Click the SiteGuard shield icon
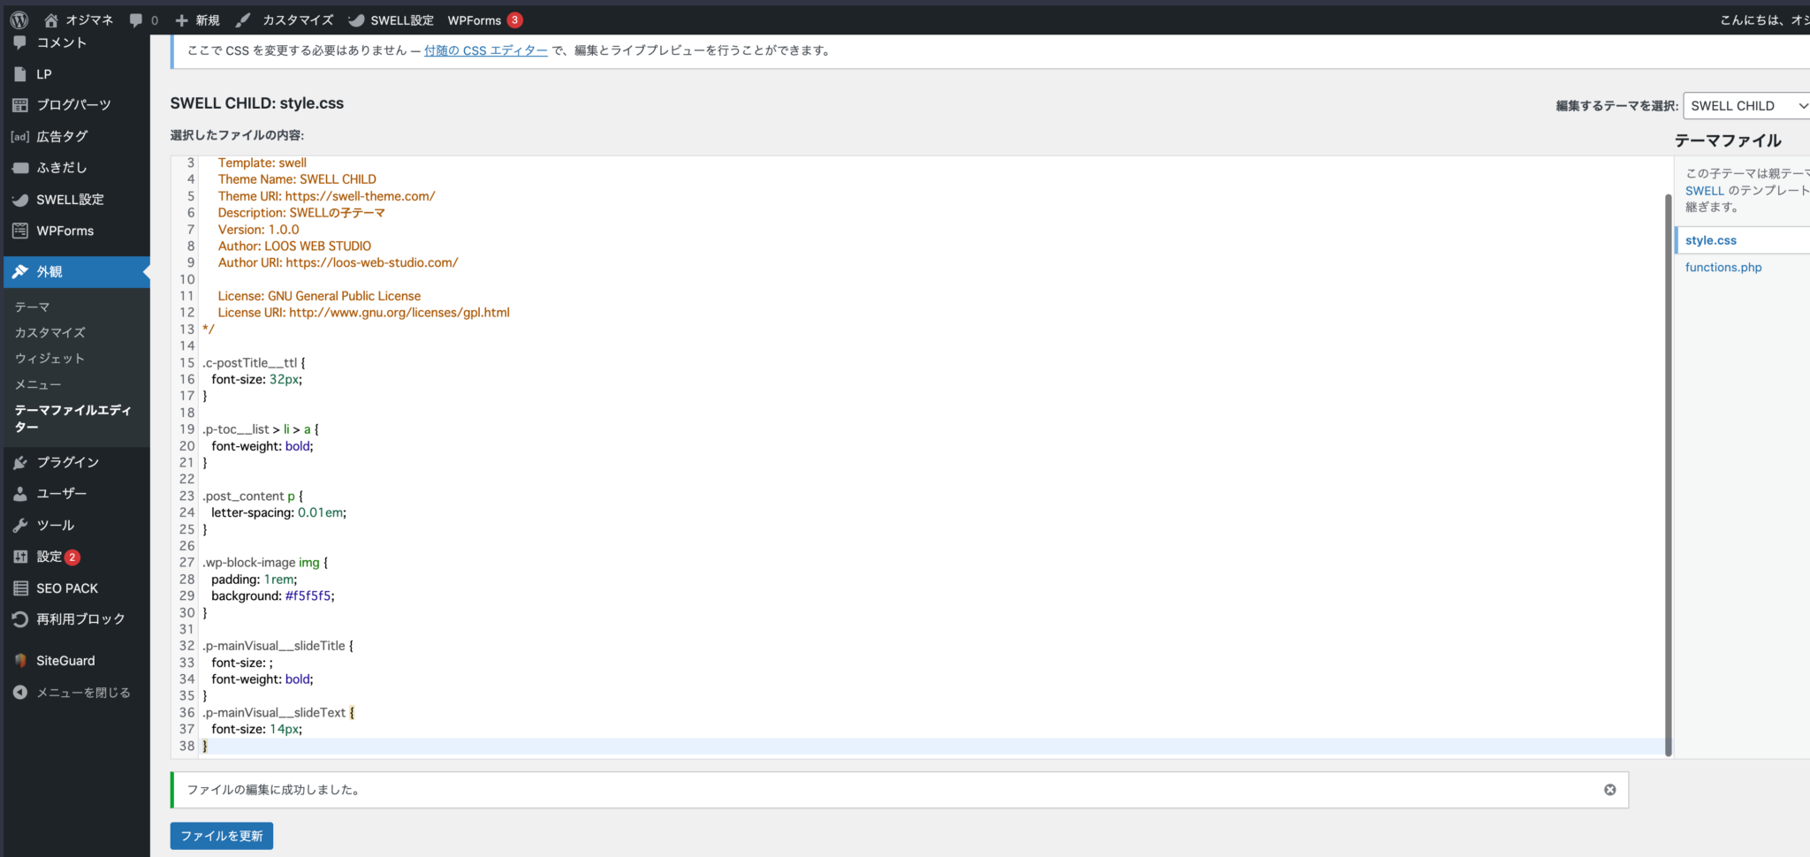This screenshot has height=857, width=1810. pos(20,661)
